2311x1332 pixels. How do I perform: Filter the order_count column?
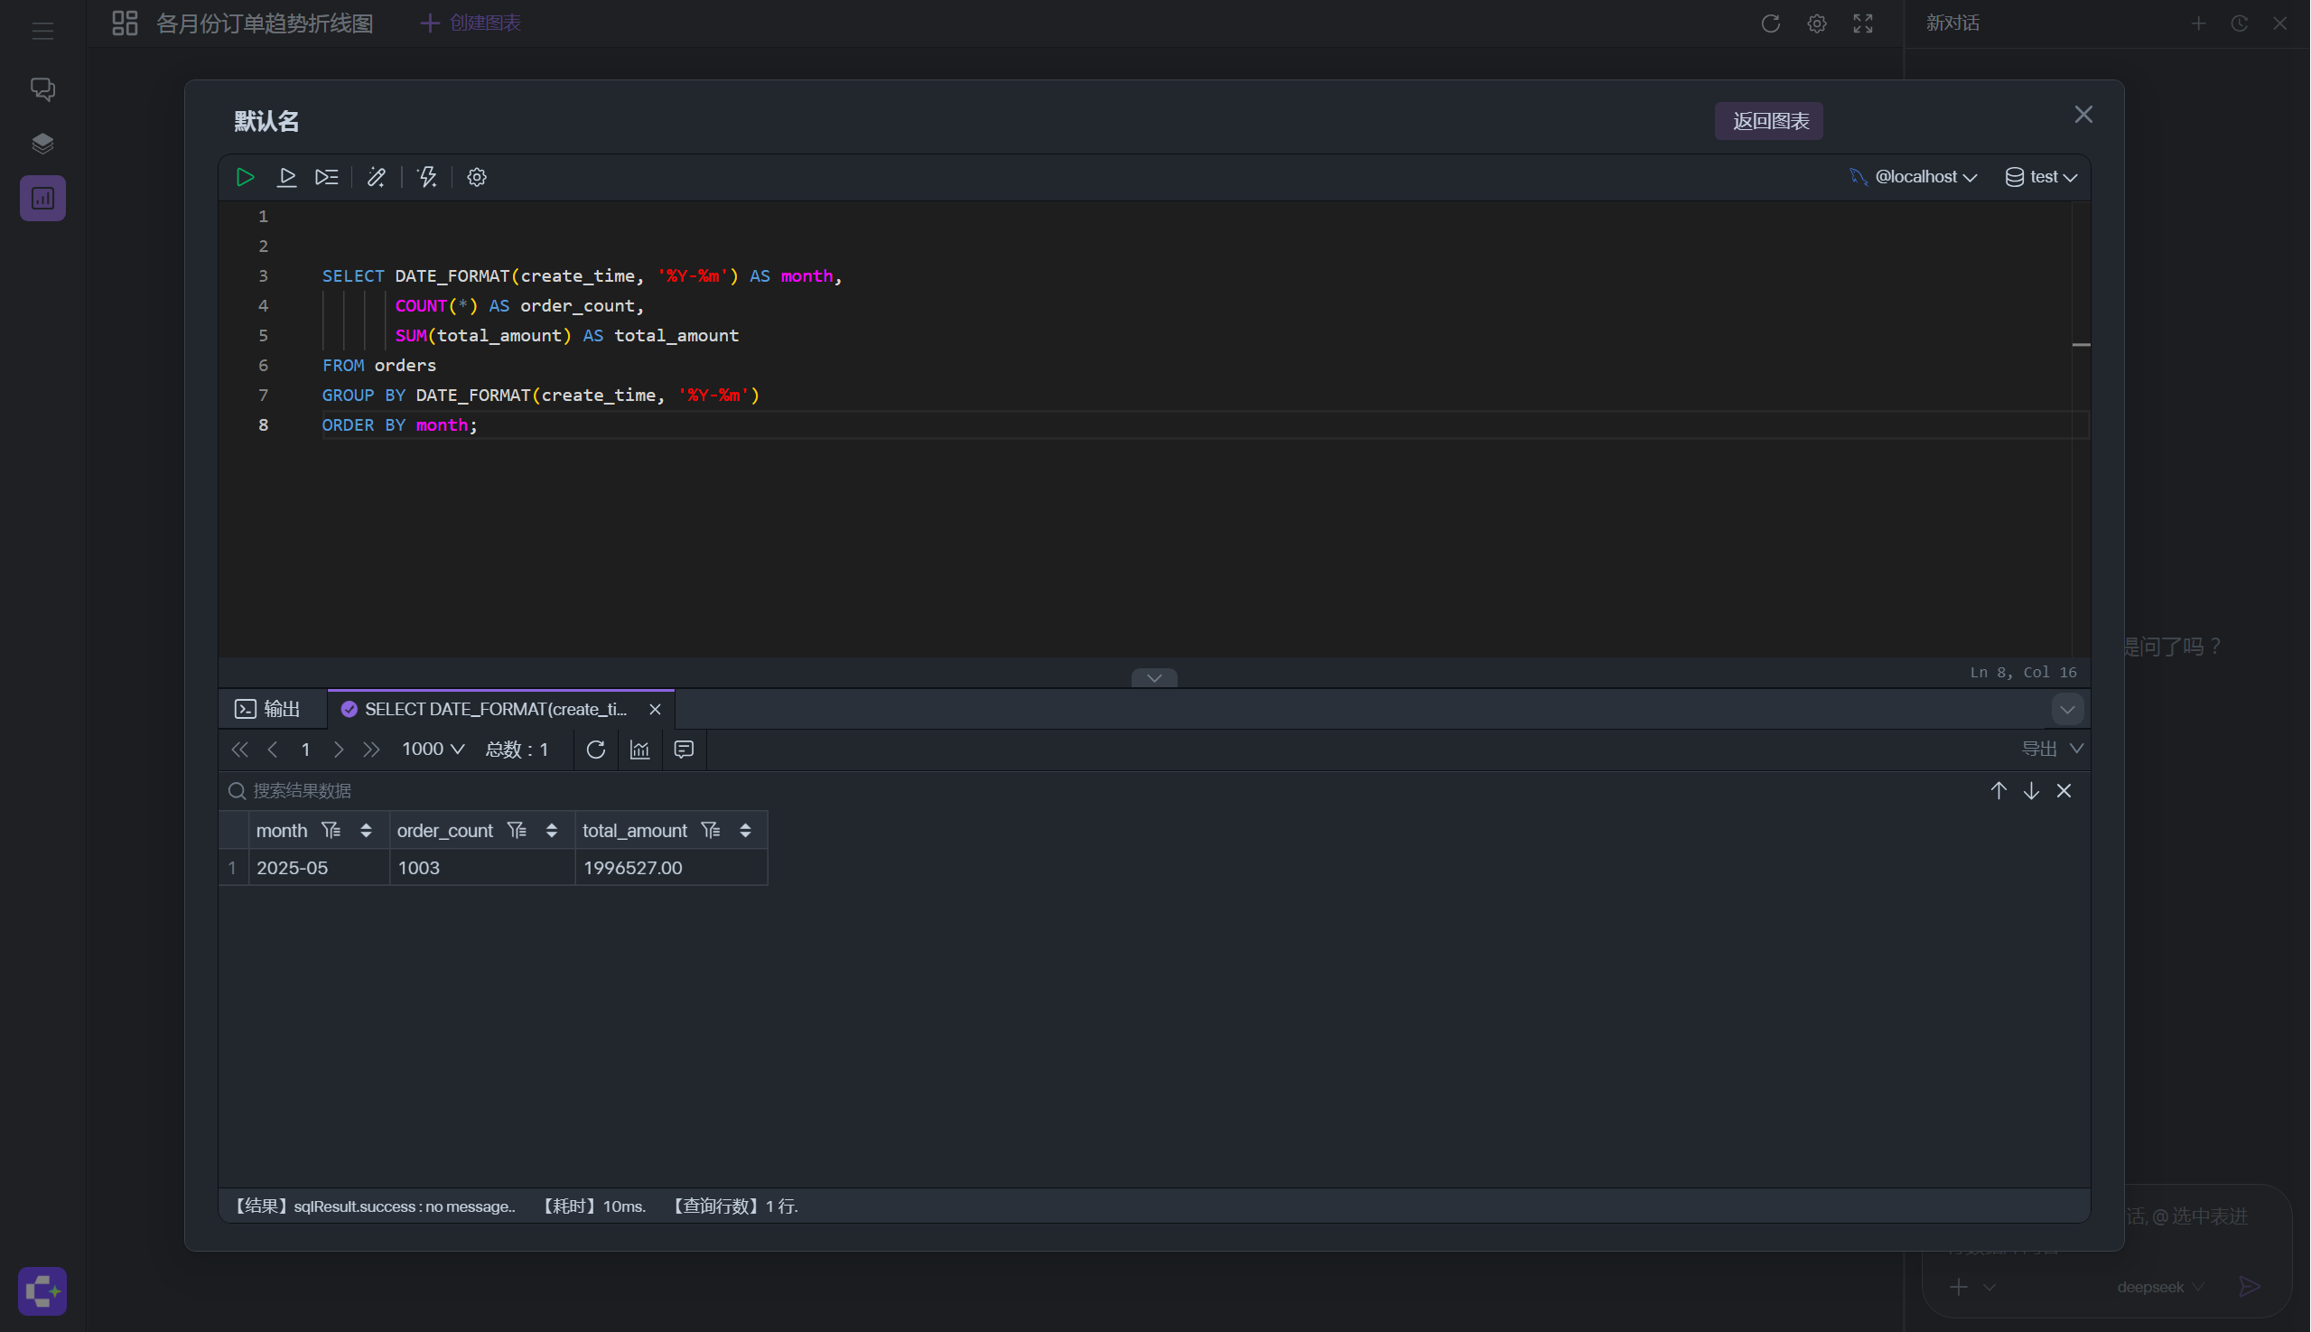517,831
